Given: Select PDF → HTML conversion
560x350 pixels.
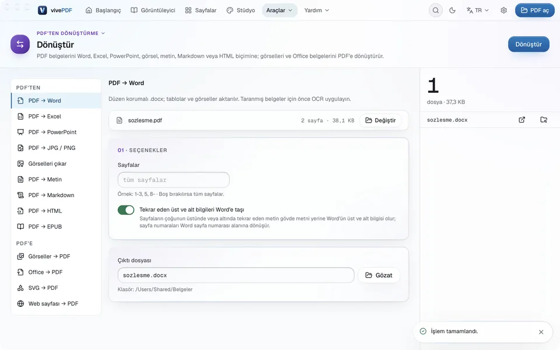Looking at the screenshot, I should 56,211.
